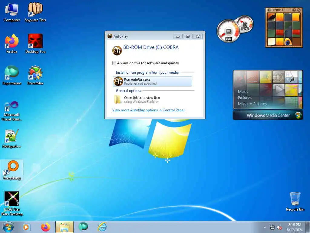This screenshot has height=233, width=310.
Task: Open Music in Windows Media Center gadget
Action: [243, 92]
